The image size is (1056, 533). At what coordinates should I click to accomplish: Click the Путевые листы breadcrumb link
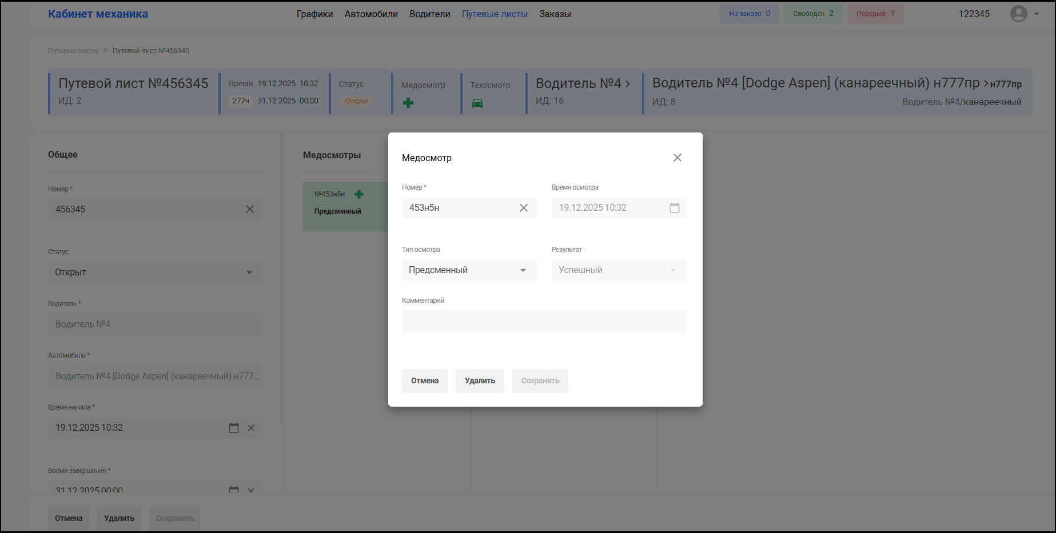tap(73, 51)
